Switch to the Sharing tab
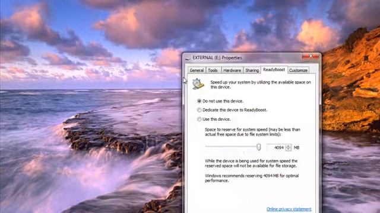 [252, 70]
